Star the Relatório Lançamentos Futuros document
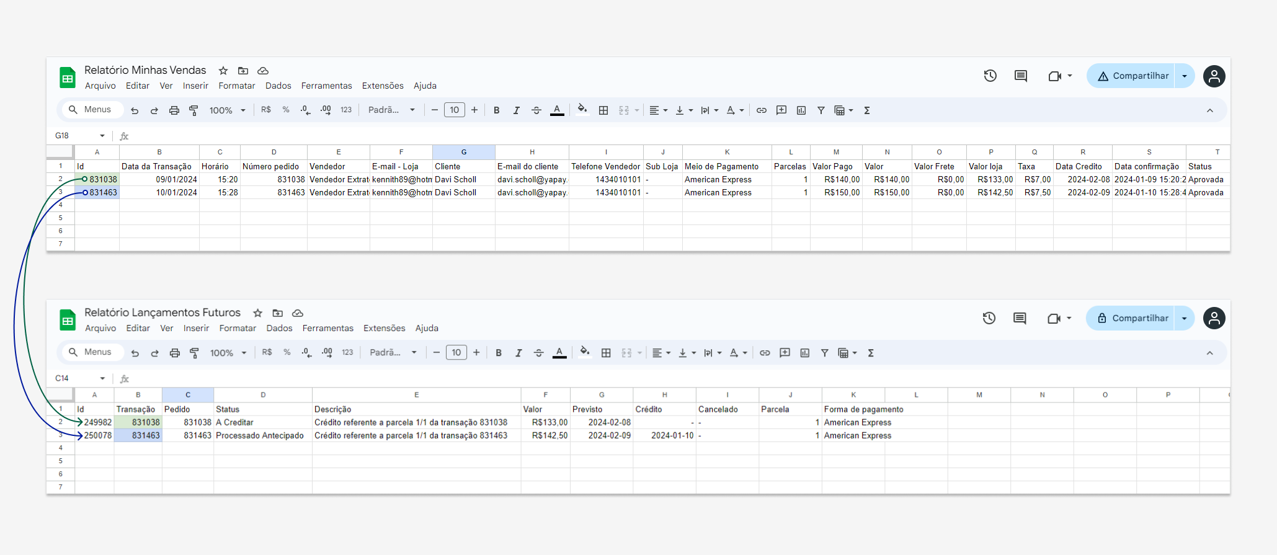This screenshot has height=555, width=1277. (258, 313)
